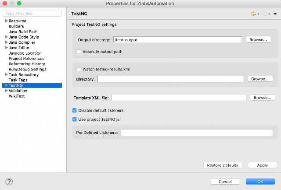This screenshot has width=281, height=190.
Task: Select Java Build Path in sidebar
Action: pyautogui.click(x=23, y=32)
